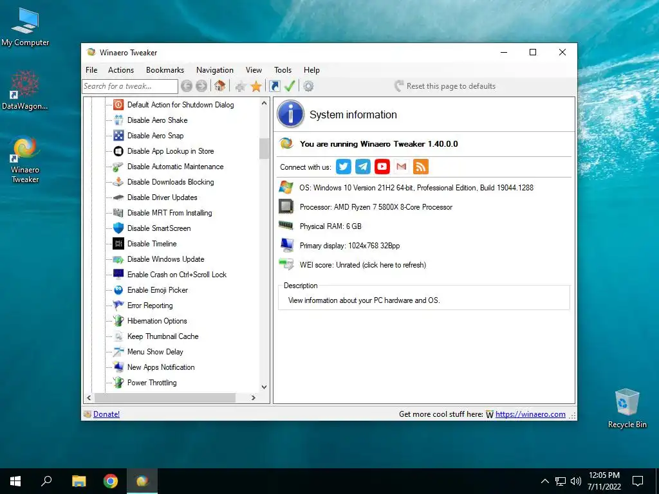This screenshot has width=659, height=494.
Task: Open the Bookmarks menu
Action: pos(165,70)
